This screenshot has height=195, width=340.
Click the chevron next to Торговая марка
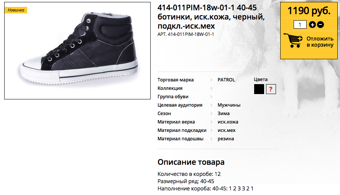(212, 80)
